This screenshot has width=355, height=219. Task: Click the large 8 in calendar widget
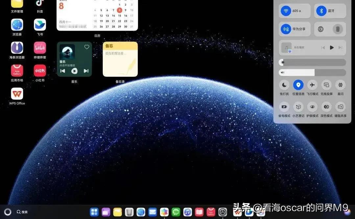pyautogui.click(x=61, y=6)
